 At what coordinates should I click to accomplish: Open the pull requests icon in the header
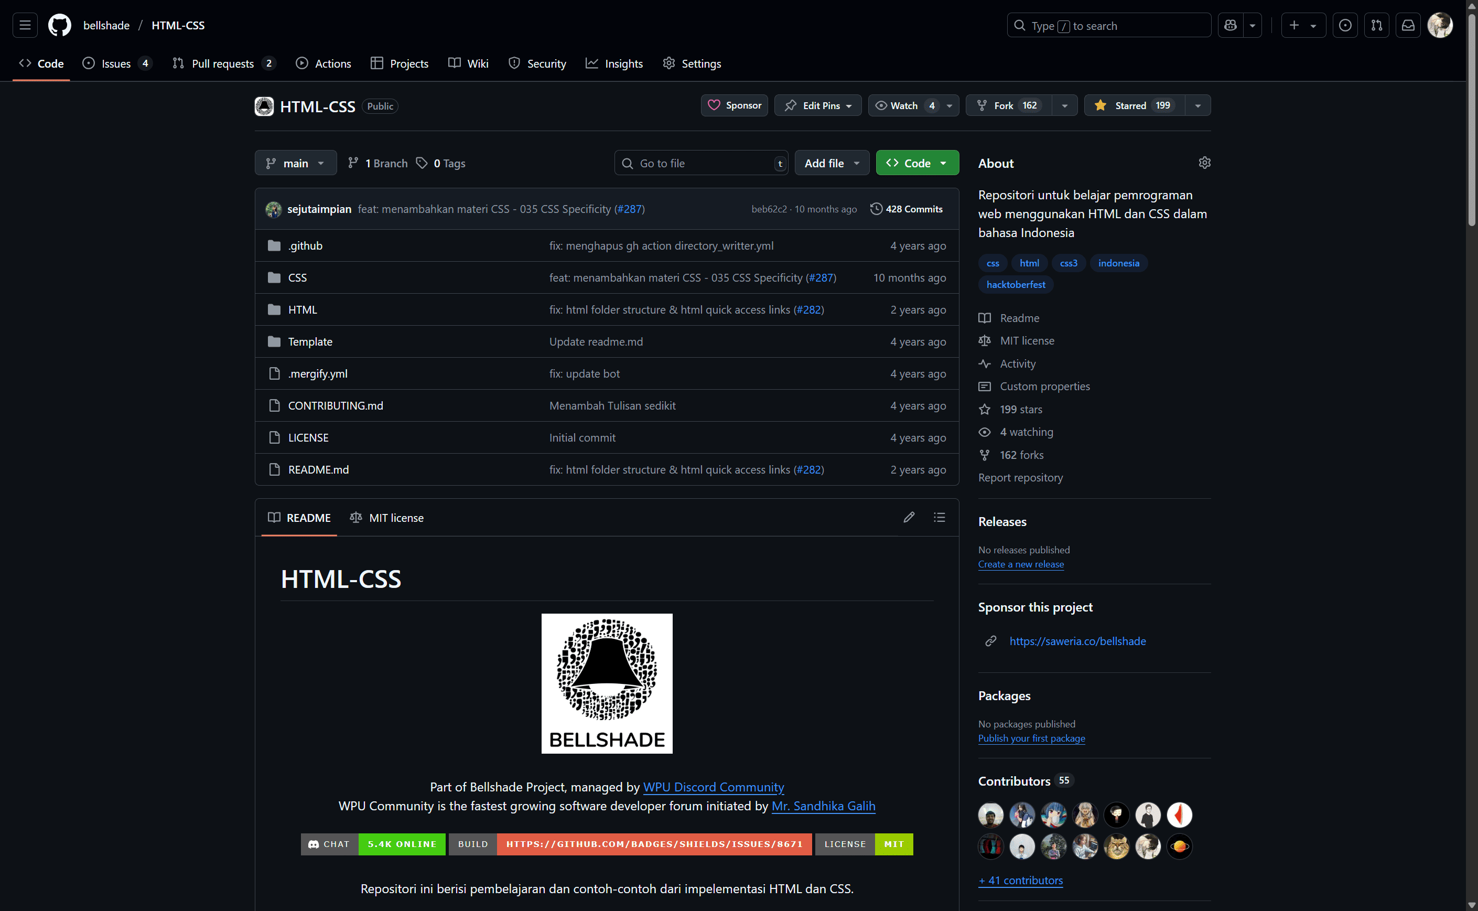point(1377,25)
